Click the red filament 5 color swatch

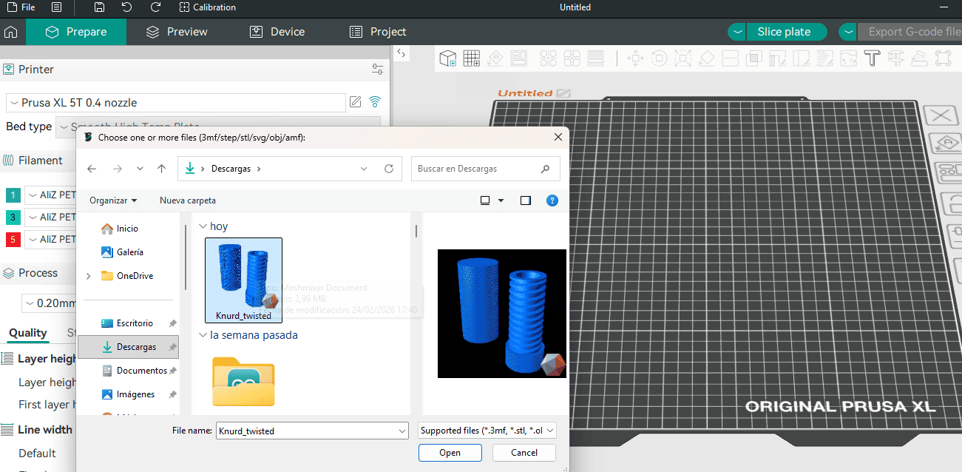click(13, 239)
